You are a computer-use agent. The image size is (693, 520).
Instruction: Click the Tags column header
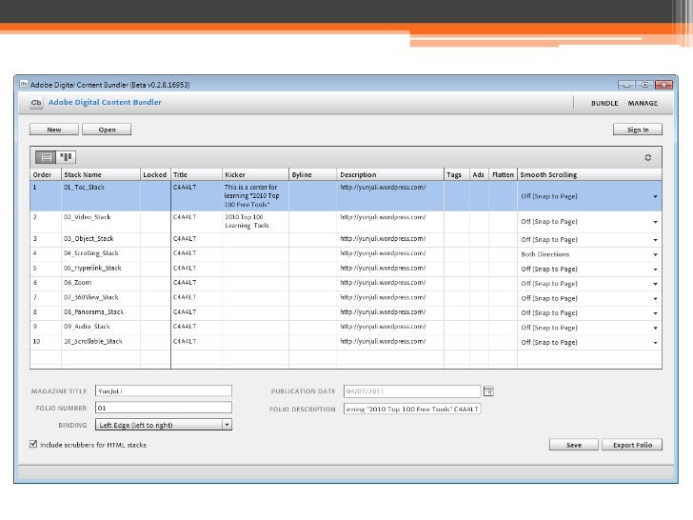457,174
